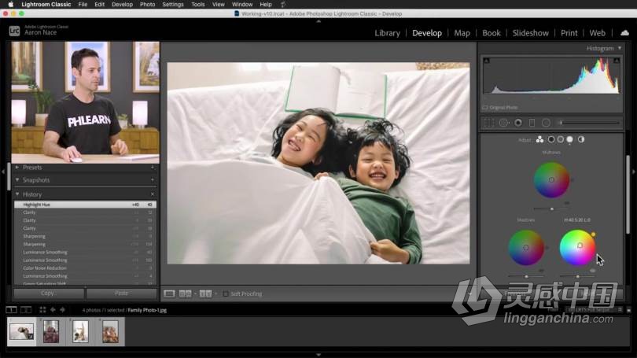The height and width of the screenshot is (358, 637).
Task: Select the Adjustment Brush slider tool
Action: tap(589, 123)
